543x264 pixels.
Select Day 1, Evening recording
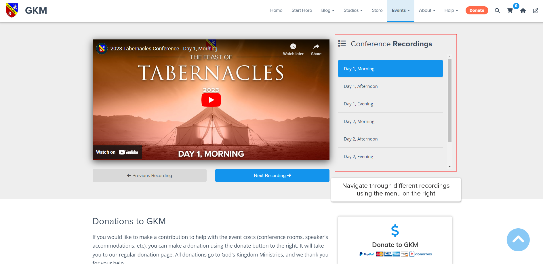390,104
